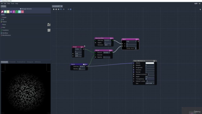Click the Noise category thumbnail preview

click(49, 25)
